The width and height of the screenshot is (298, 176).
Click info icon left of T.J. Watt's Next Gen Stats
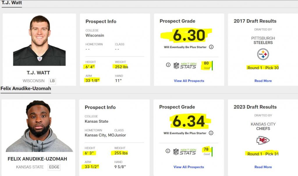(x=168, y=65)
